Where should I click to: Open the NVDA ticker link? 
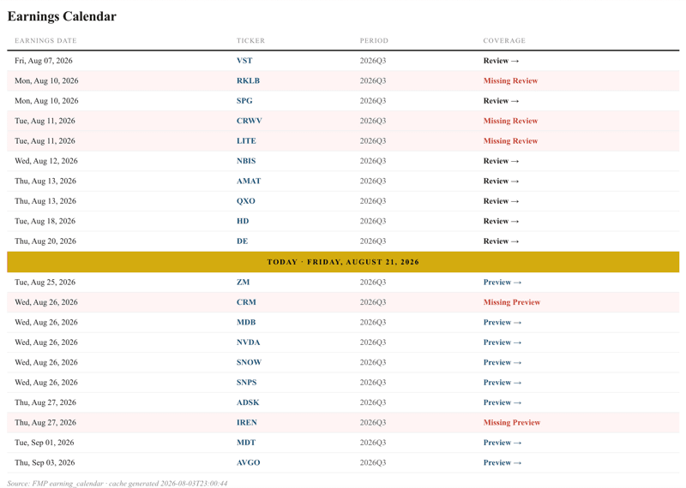click(248, 343)
